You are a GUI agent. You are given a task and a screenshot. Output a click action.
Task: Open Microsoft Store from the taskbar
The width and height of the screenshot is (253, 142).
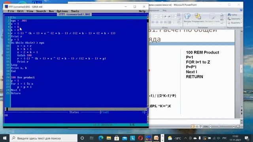click(117, 138)
